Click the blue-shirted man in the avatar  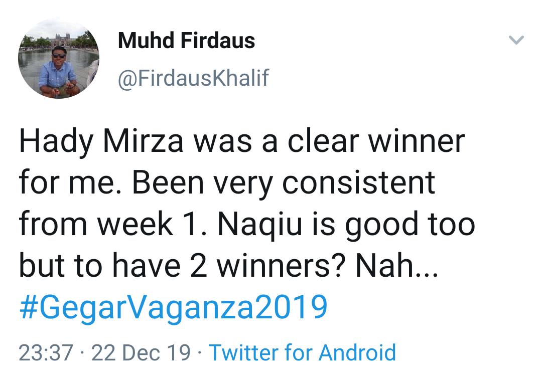point(58,73)
